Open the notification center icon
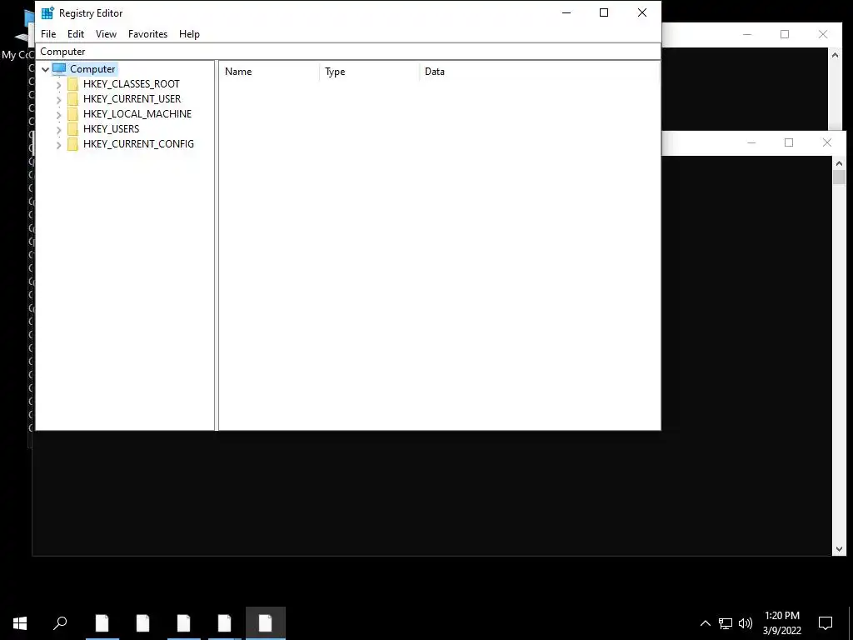This screenshot has width=853, height=640. click(826, 623)
